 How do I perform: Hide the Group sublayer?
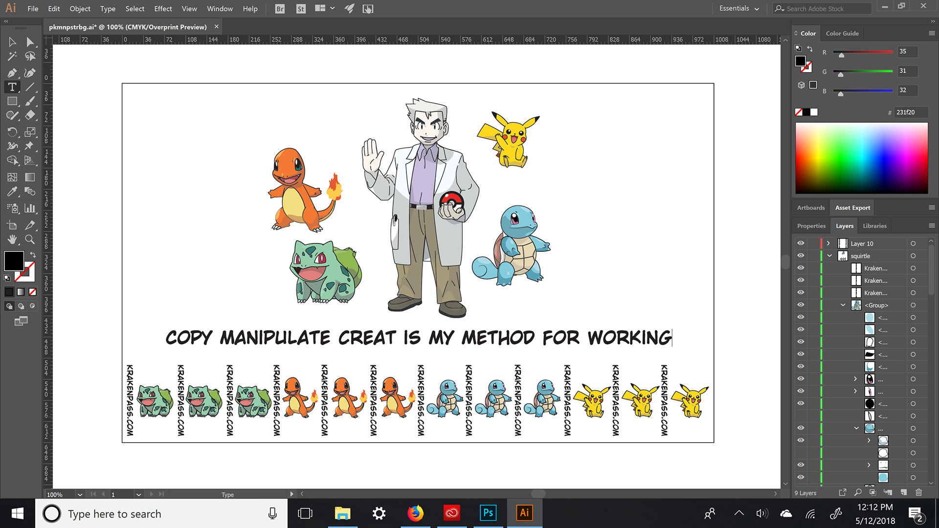point(801,305)
